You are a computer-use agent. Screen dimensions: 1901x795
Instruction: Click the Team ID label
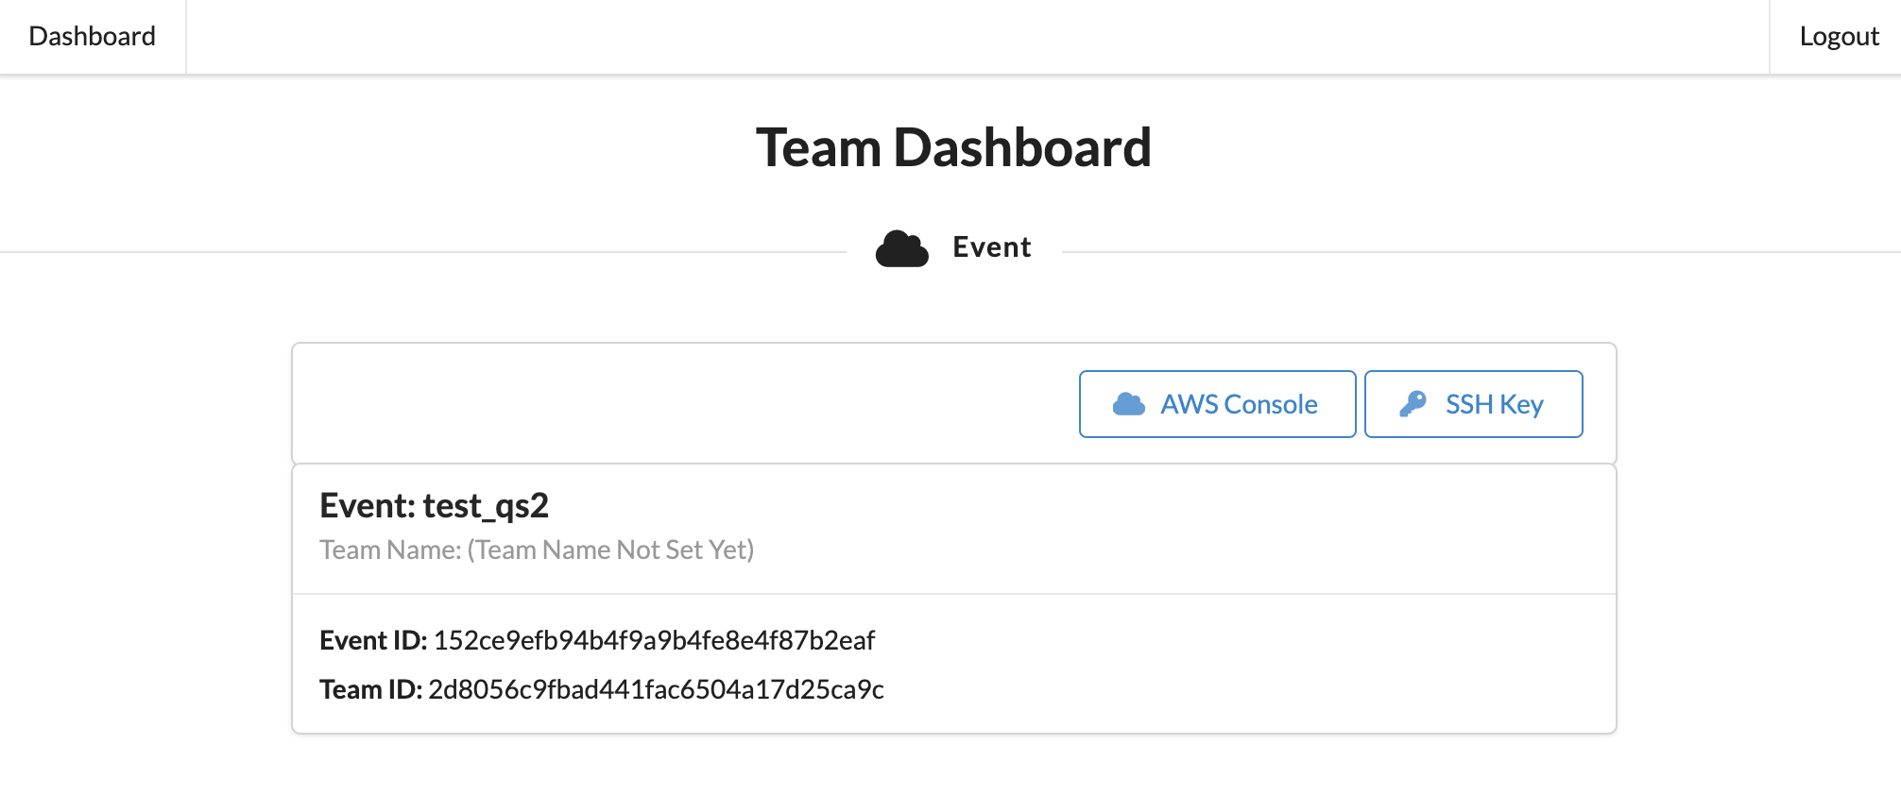[370, 689]
